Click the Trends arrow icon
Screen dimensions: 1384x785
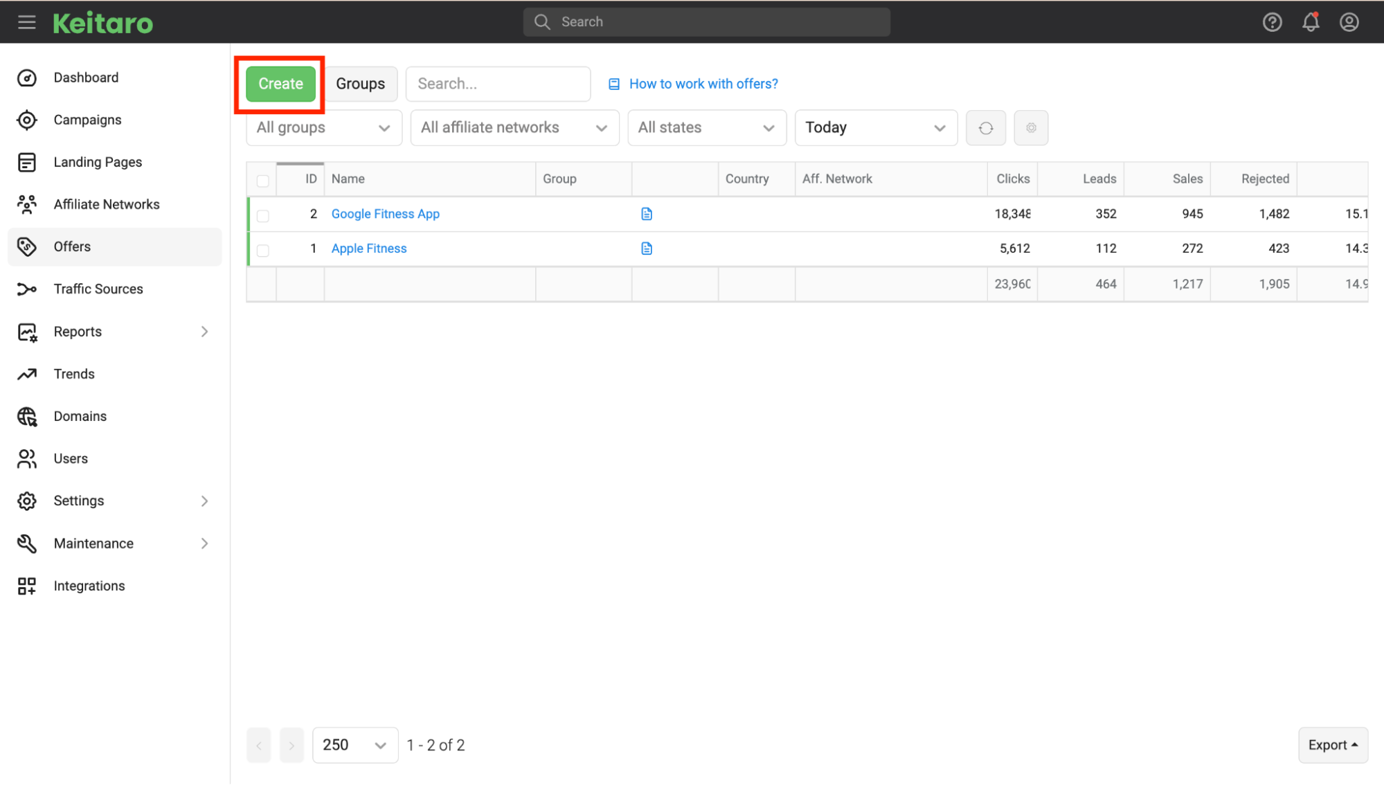pos(27,374)
